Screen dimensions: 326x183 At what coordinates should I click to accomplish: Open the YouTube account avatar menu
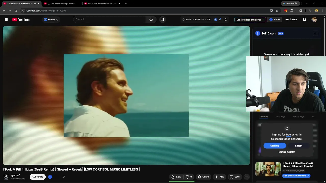[314, 20]
